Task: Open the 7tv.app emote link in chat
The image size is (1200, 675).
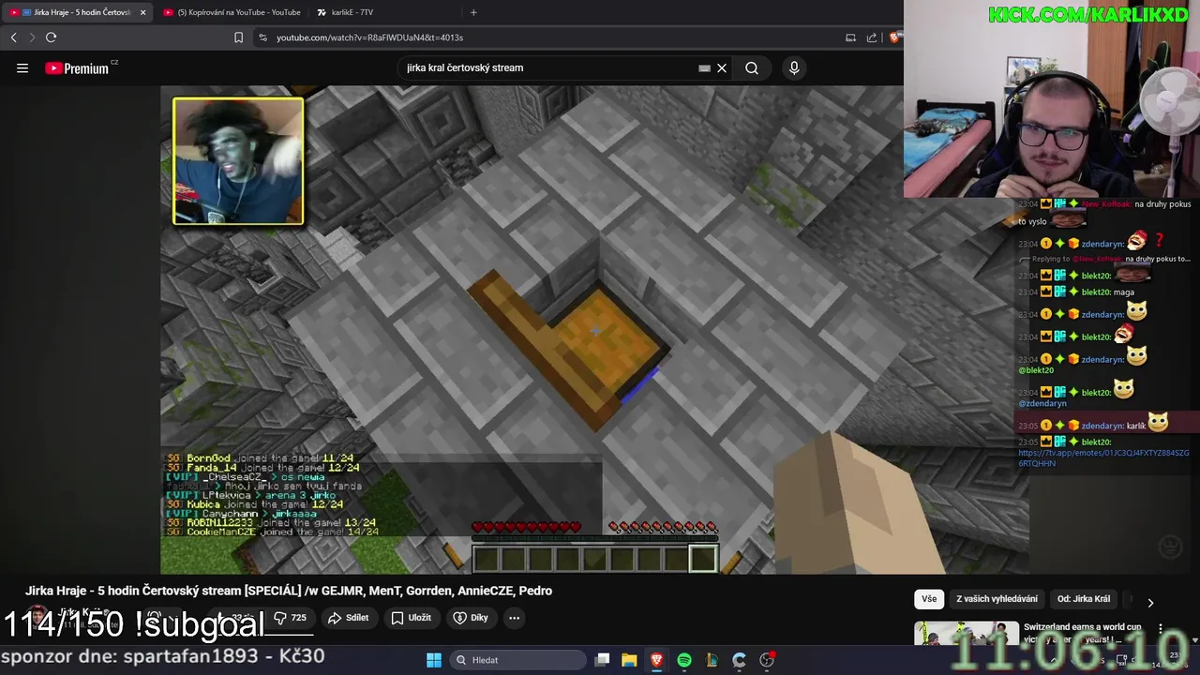Action: coord(1103,458)
